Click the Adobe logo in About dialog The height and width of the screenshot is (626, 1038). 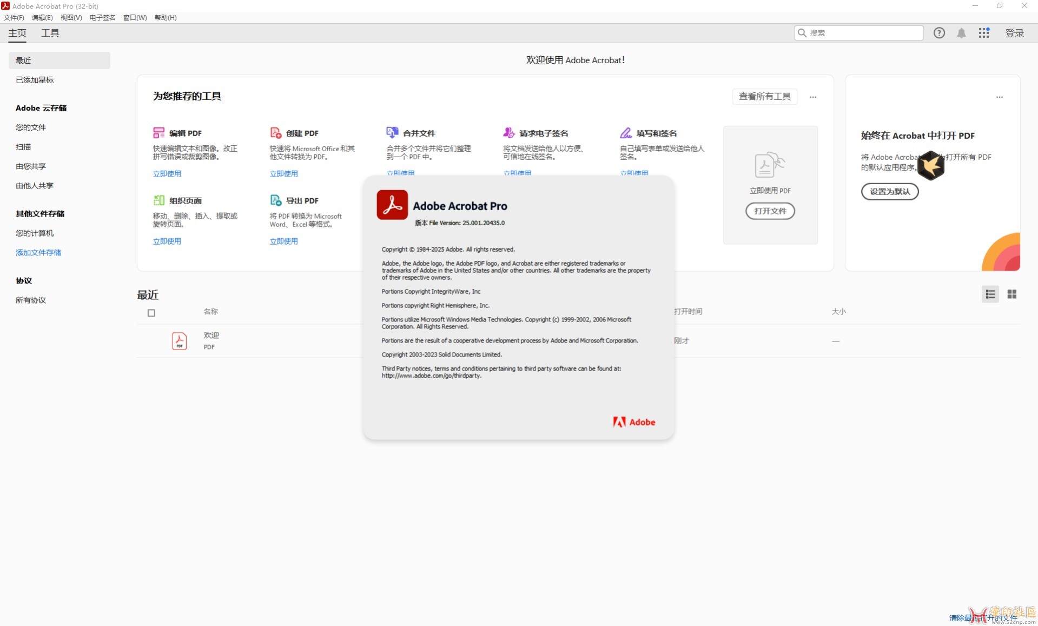[x=634, y=422]
